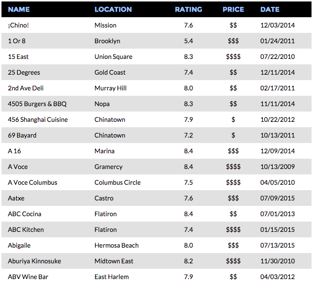
Task: Open the ABC Cocina entry
Action: point(25,214)
